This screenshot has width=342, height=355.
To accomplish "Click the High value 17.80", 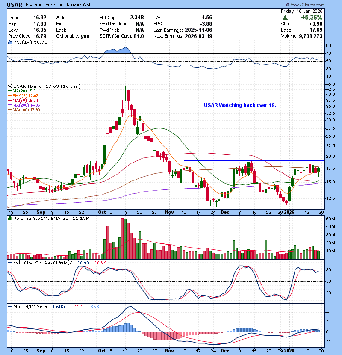I will pos(40,24).
